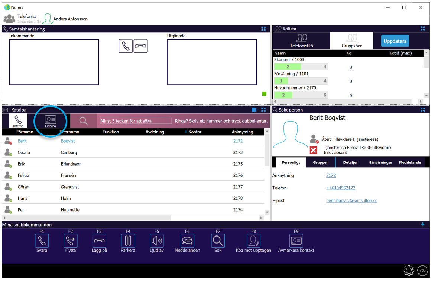The image size is (431, 281).
Task: Open the settings gear icon
Action: 409,271
